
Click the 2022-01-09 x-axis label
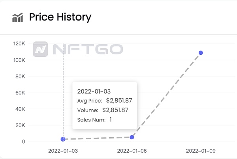[201, 151]
